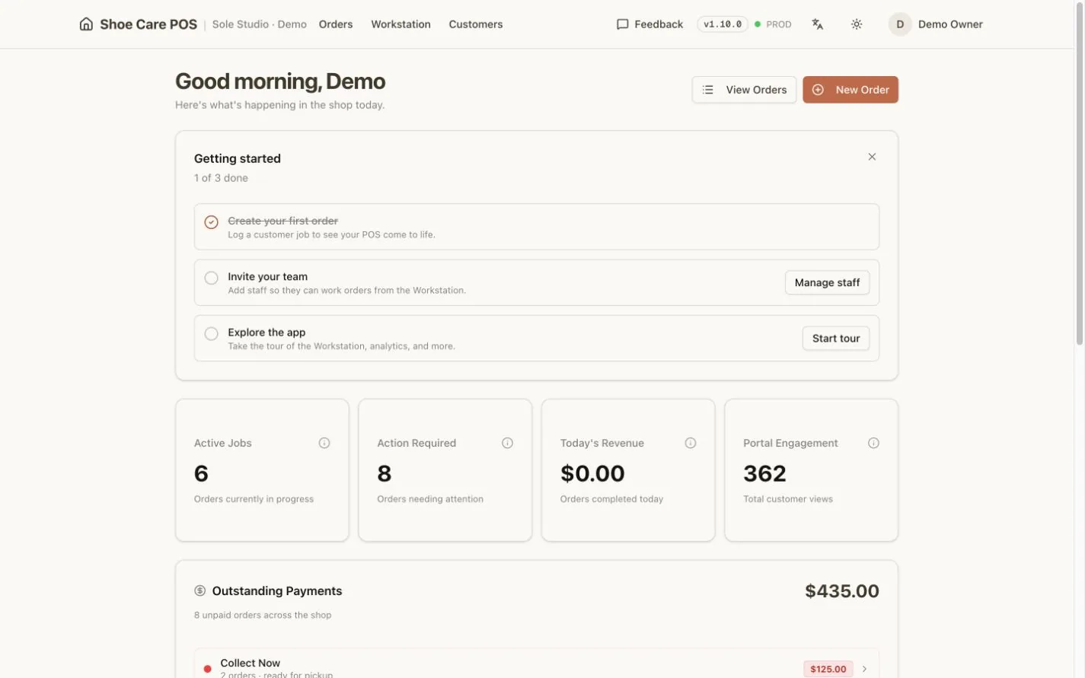Image resolution: width=1085 pixels, height=678 pixels.
Task: Click the Action Required count 8
Action: 385,473
